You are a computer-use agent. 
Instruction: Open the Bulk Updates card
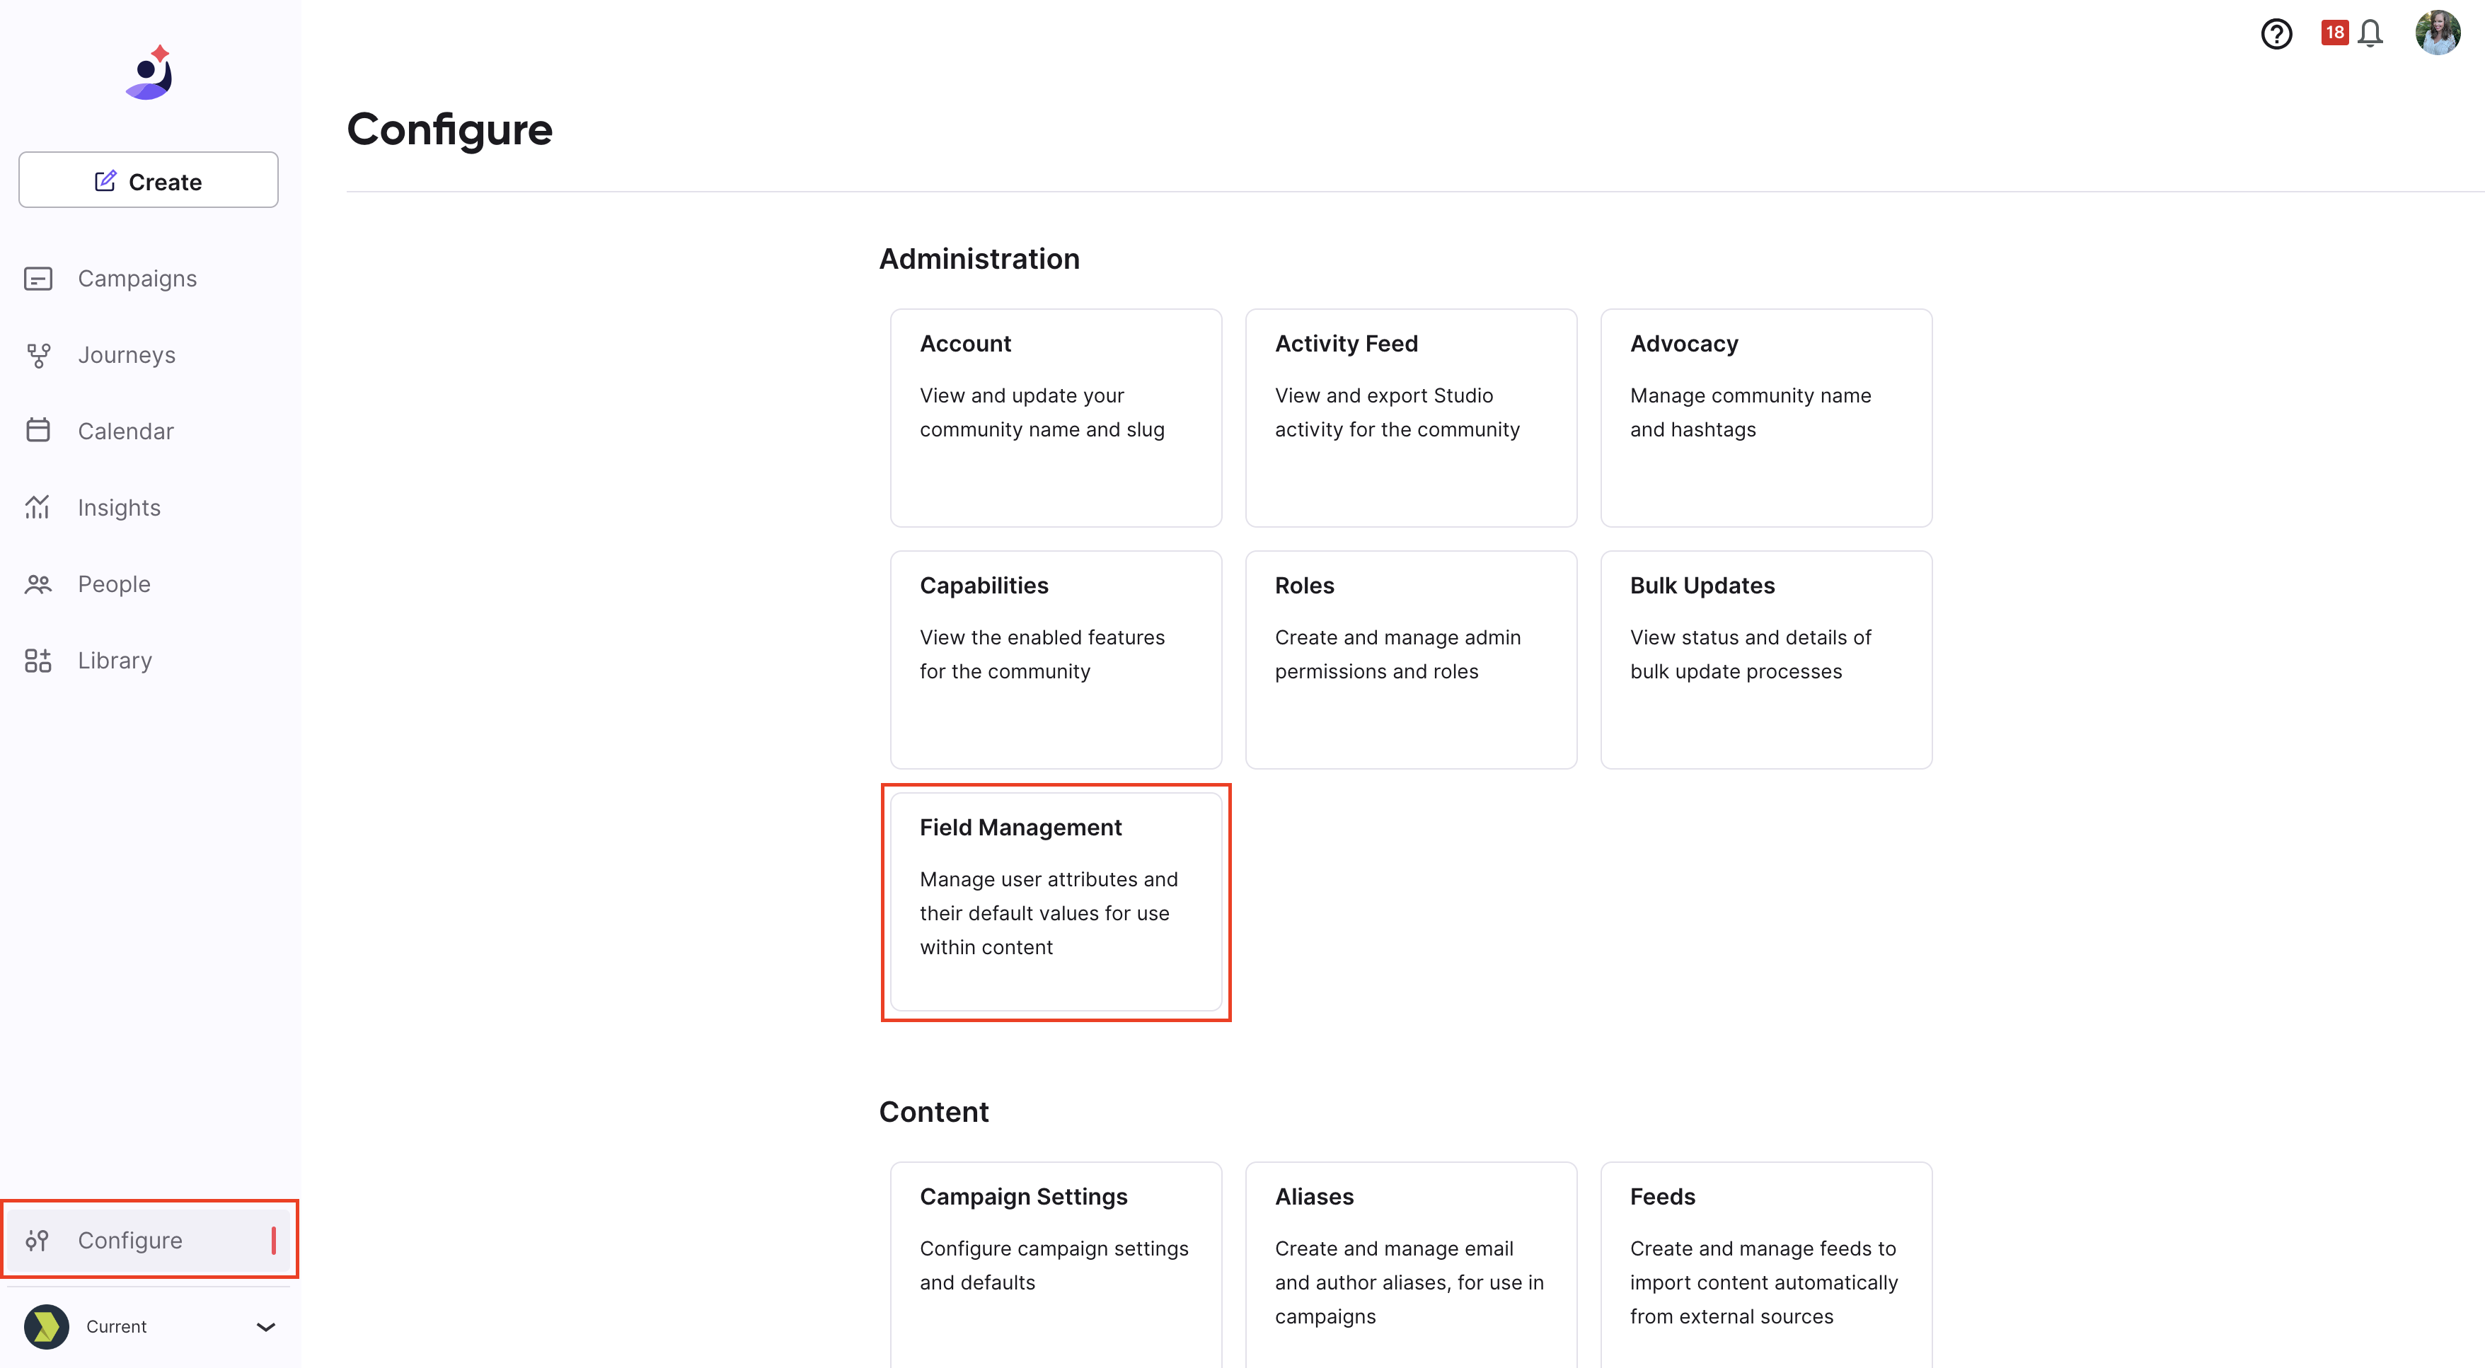pos(1765,659)
